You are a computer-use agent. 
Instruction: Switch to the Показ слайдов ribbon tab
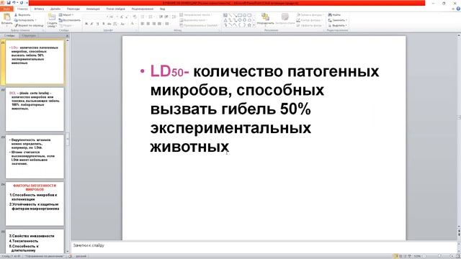[x=115, y=9]
